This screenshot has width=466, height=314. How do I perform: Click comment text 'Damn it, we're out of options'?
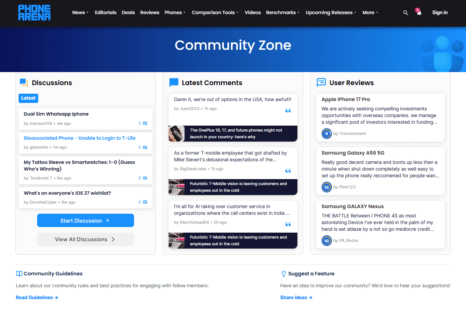[x=232, y=100]
